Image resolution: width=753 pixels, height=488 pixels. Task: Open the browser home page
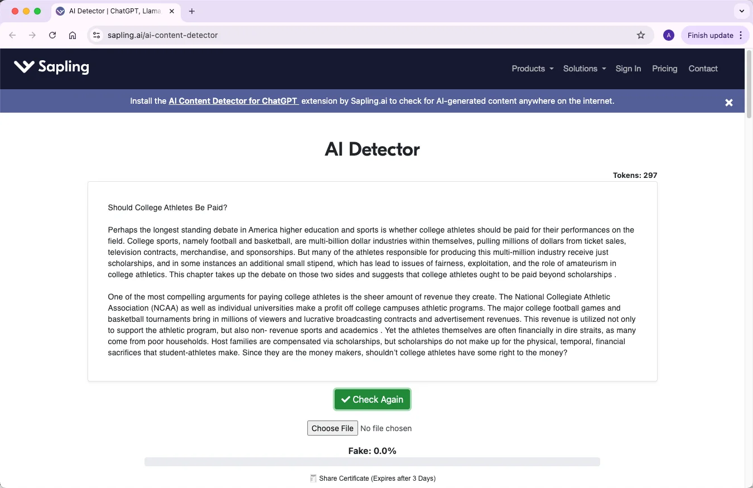click(x=73, y=35)
